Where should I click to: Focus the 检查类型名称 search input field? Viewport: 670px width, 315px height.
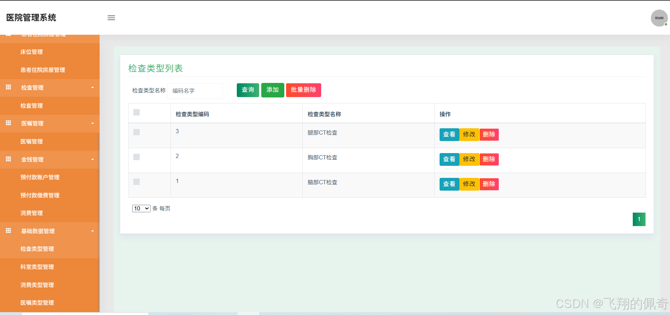coord(195,91)
